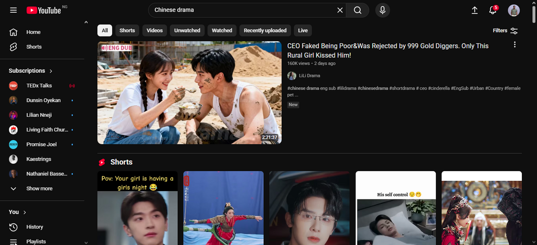Open the LiLi Drama channel link

click(309, 76)
